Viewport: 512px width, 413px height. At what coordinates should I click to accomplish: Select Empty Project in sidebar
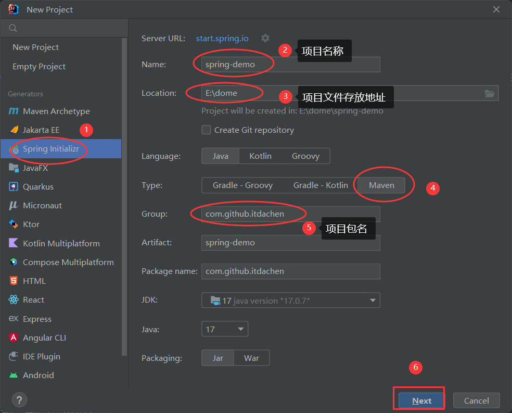(x=39, y=67)
